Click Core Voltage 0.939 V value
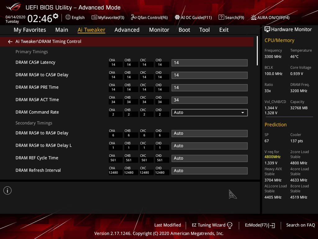 297,74
